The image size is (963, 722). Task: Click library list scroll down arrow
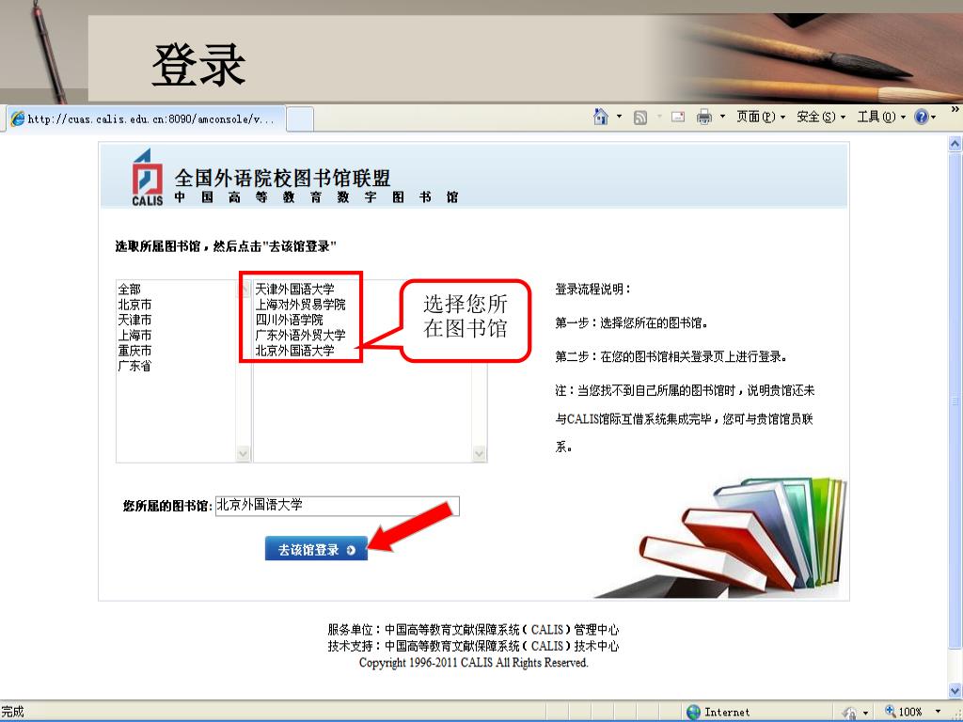[479, 454]
